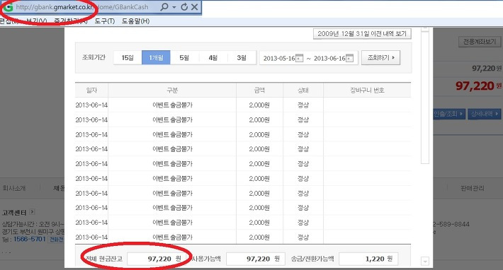503x270 pixels.
Task: Select the 15일 period tab
Action: click(x=128, y=58)
